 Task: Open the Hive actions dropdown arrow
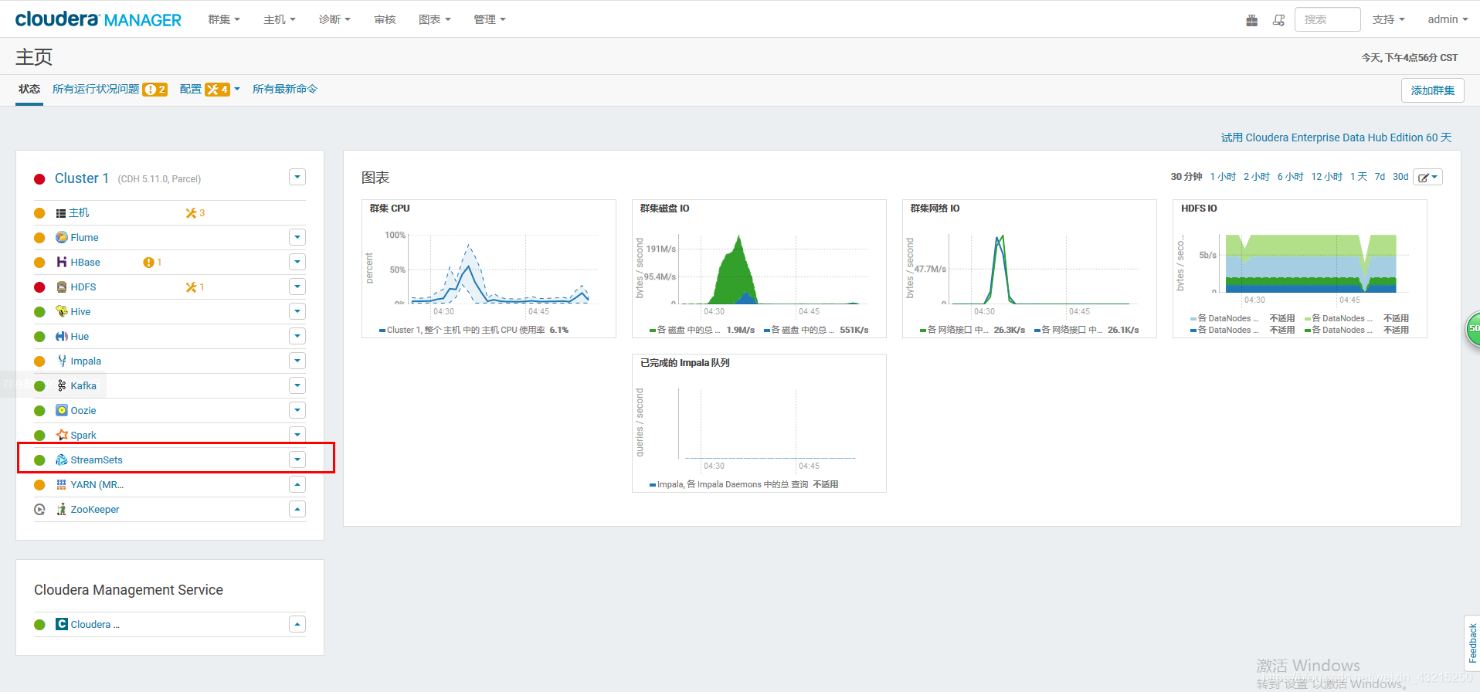click(x=297, y=311)
